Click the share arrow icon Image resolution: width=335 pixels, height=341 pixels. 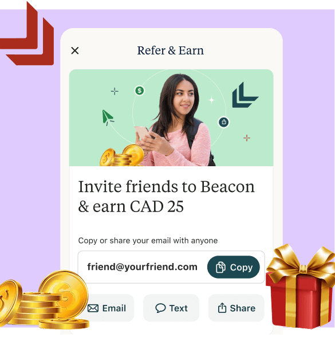pyautogui.click(x=222, y=308)
